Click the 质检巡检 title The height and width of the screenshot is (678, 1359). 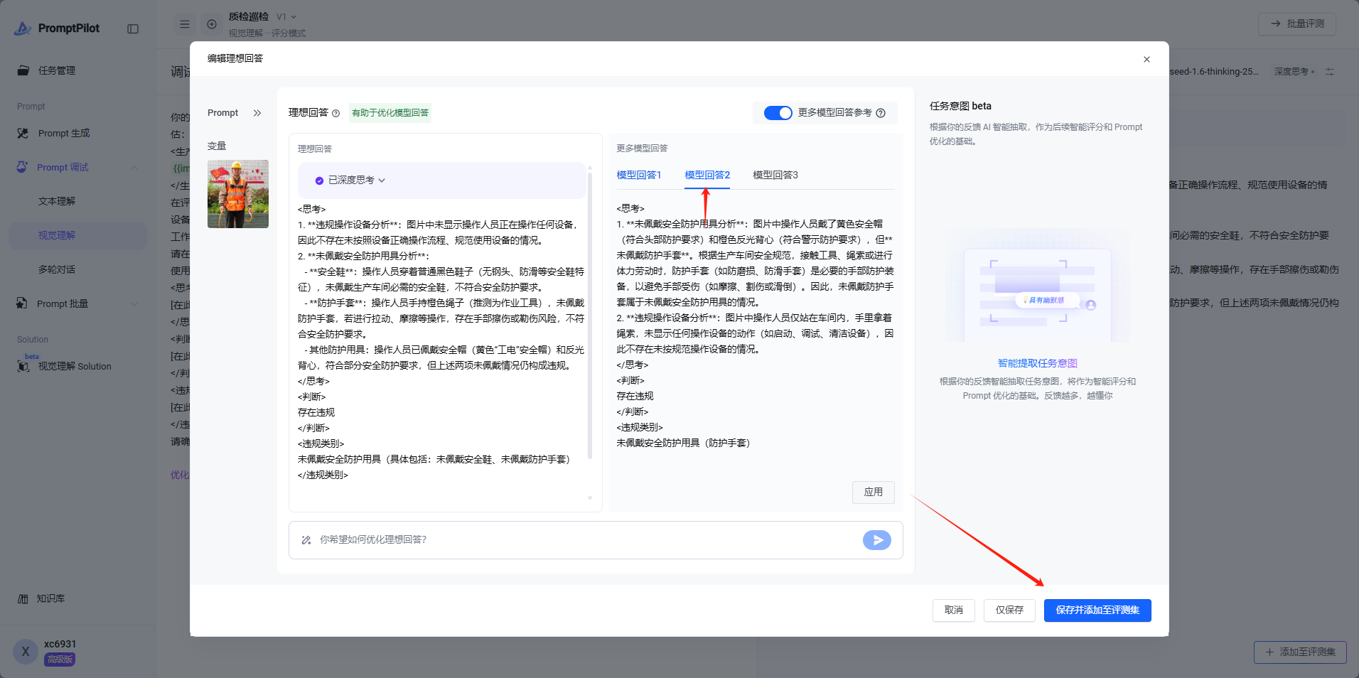pos(249,16)
